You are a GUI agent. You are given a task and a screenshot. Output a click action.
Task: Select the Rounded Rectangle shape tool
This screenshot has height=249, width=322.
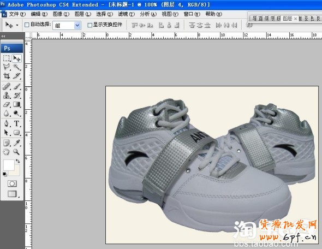coord(17,133)
